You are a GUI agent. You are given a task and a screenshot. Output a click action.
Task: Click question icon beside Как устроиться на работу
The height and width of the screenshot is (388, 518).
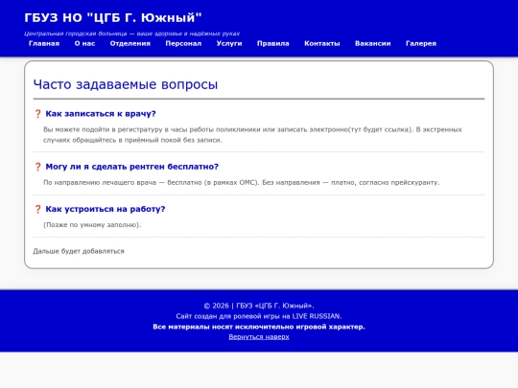[37, 209]
